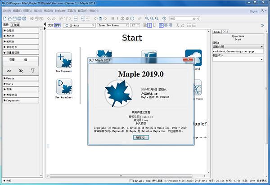Click the Table tab in right panel
Image resolution: width=270 pixels, height=185 pixels.
pos(217,32)
